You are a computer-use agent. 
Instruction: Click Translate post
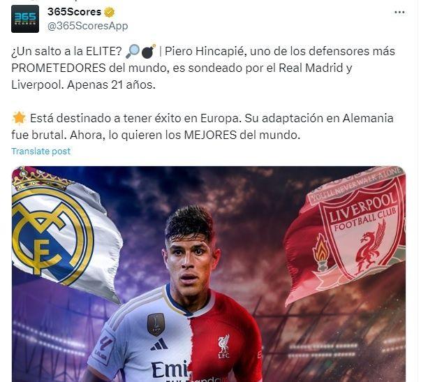[40, 152]
